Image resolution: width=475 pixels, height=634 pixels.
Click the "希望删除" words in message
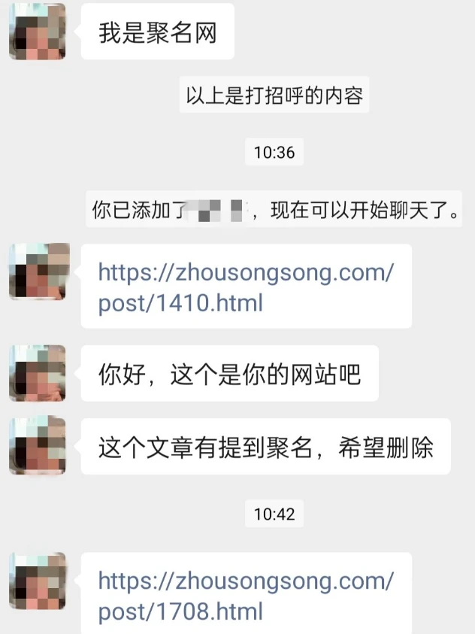click(x=386, y=447)
